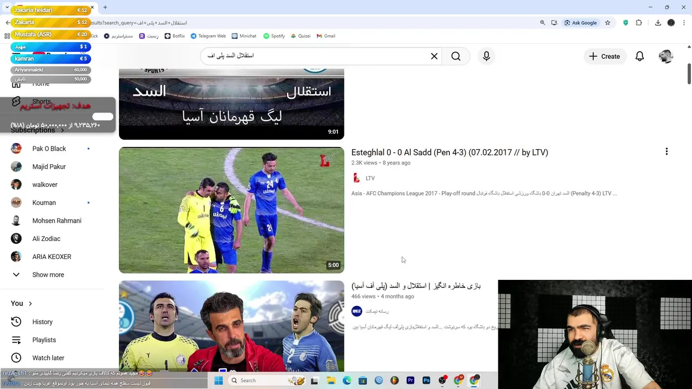Open the مستراستریم bookmark
The width and height of the screenshot is (692, 389).
click(x=118, y=36)
